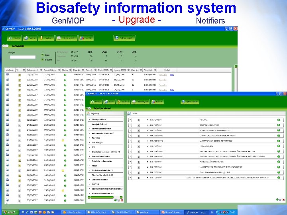Viewport: 287px width, 215px height.
Task: Click folder-search toolbar button in back GenMOP window
Action: (x=30, y=38)
